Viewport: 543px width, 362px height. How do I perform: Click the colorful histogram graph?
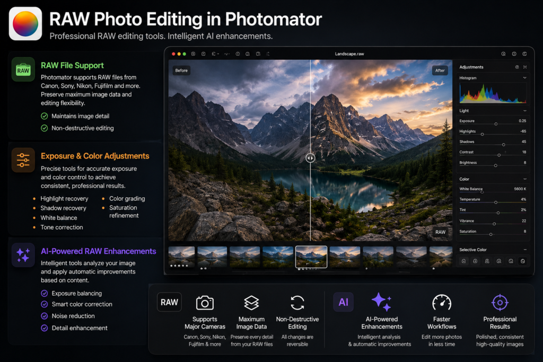493,93
